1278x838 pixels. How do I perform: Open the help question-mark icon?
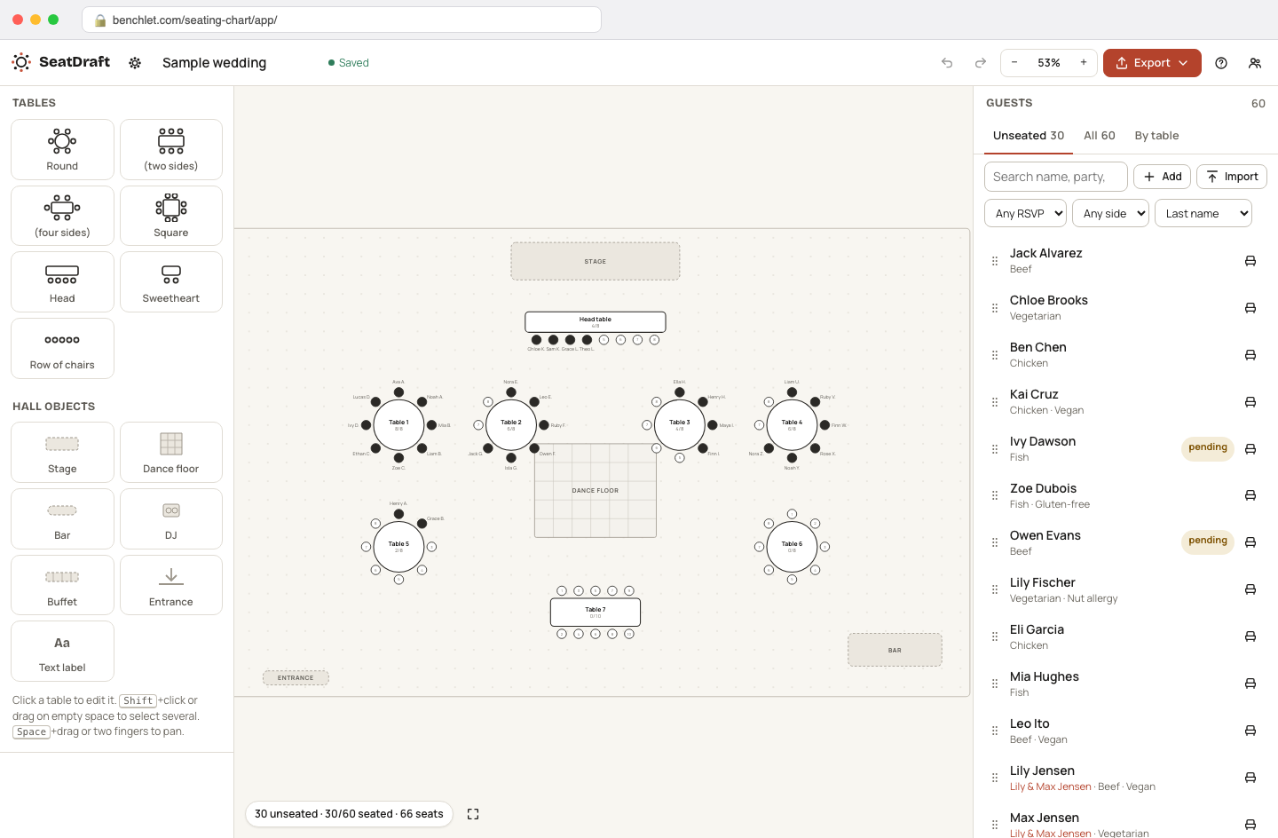point(1221,63)
